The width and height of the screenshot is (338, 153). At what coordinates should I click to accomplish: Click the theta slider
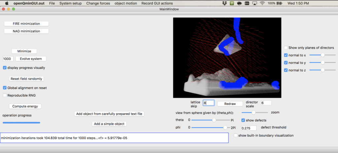point(211,120)
